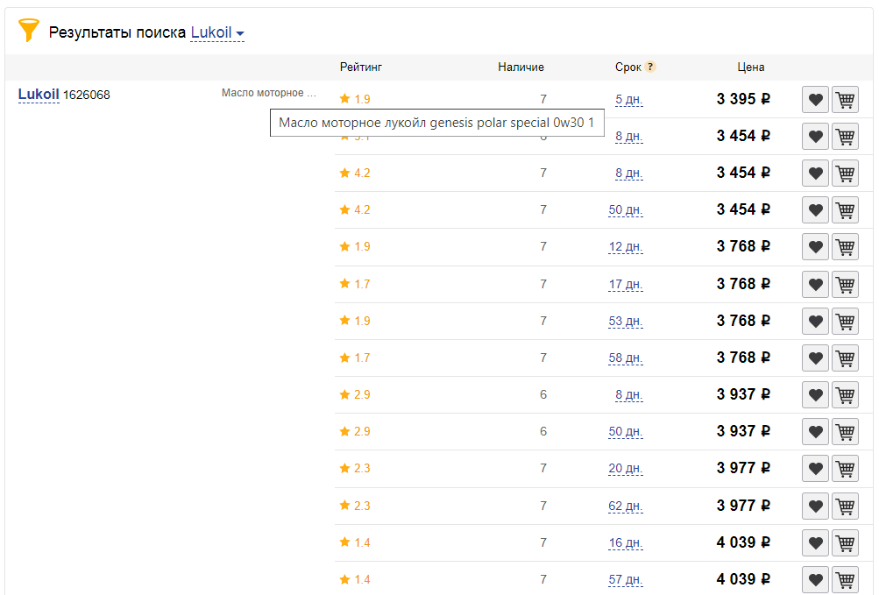The width and height of the screenshot is (879, 595).
Task: Open the 17 дн. delivery term link
Action: click(x=626, y=284)
